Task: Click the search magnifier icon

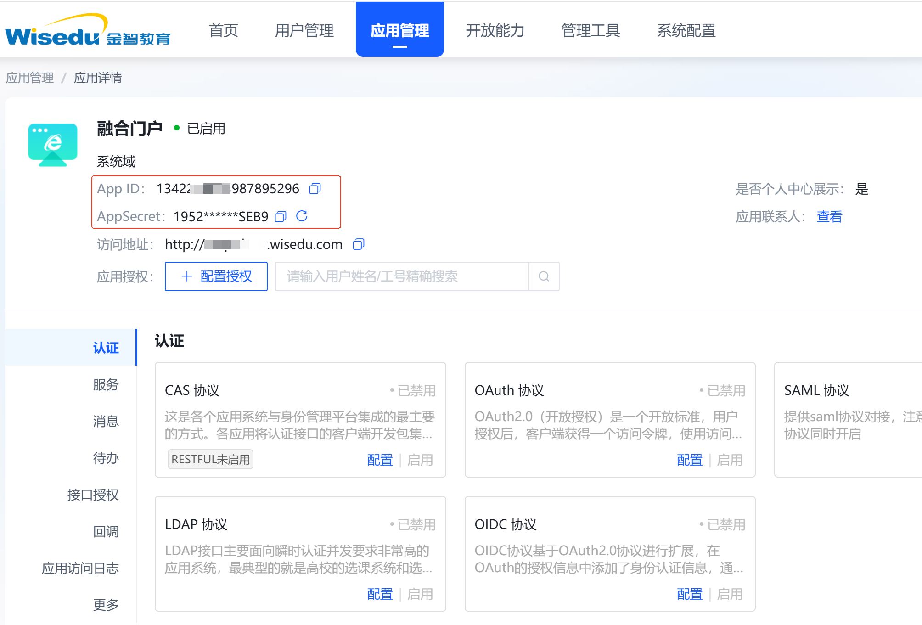Action: (544, 276)
